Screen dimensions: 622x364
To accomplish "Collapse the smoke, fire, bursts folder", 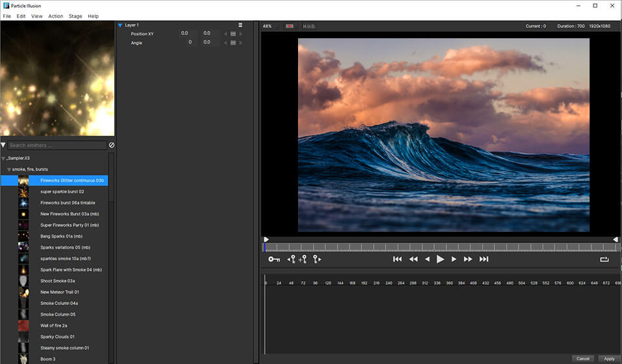I will coord(8,169).
